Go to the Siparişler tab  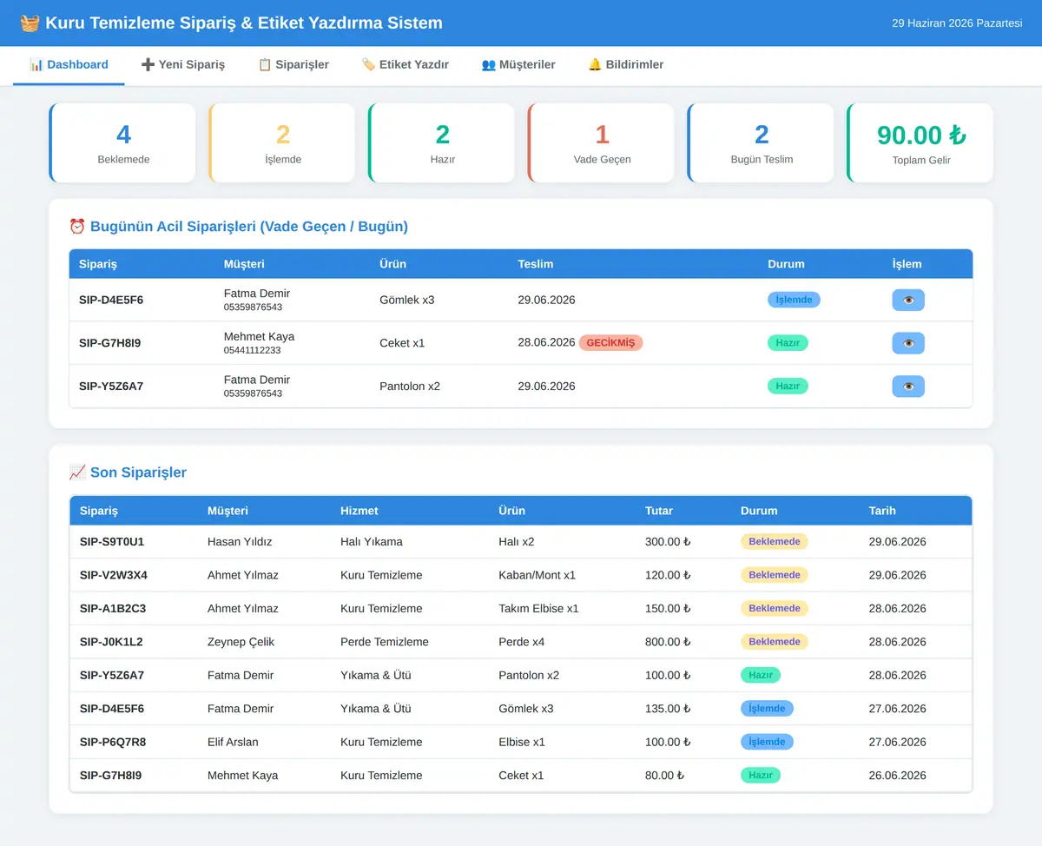(293, 65)
